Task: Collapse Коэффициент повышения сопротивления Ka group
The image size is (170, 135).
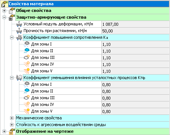Action: (12, 38)
